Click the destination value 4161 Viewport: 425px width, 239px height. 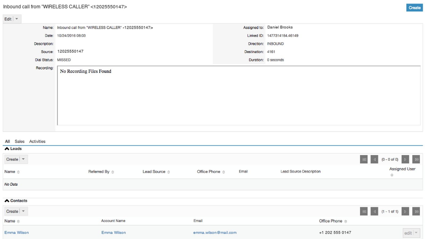[x=271, y=52]
